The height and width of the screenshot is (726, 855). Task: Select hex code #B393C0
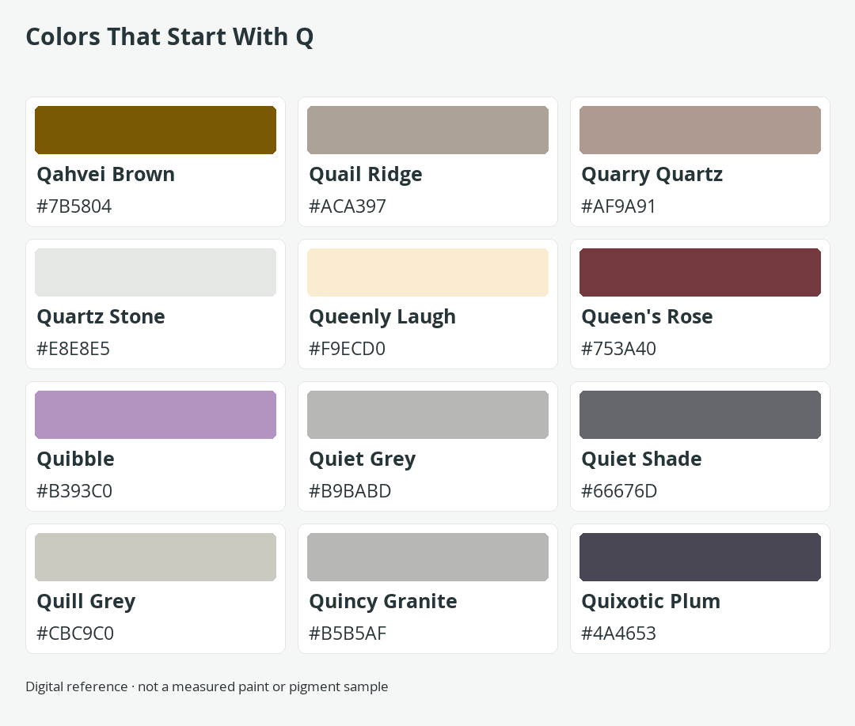[74, 491]
